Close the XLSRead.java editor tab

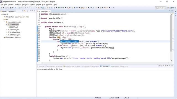(x=50, y=11)
